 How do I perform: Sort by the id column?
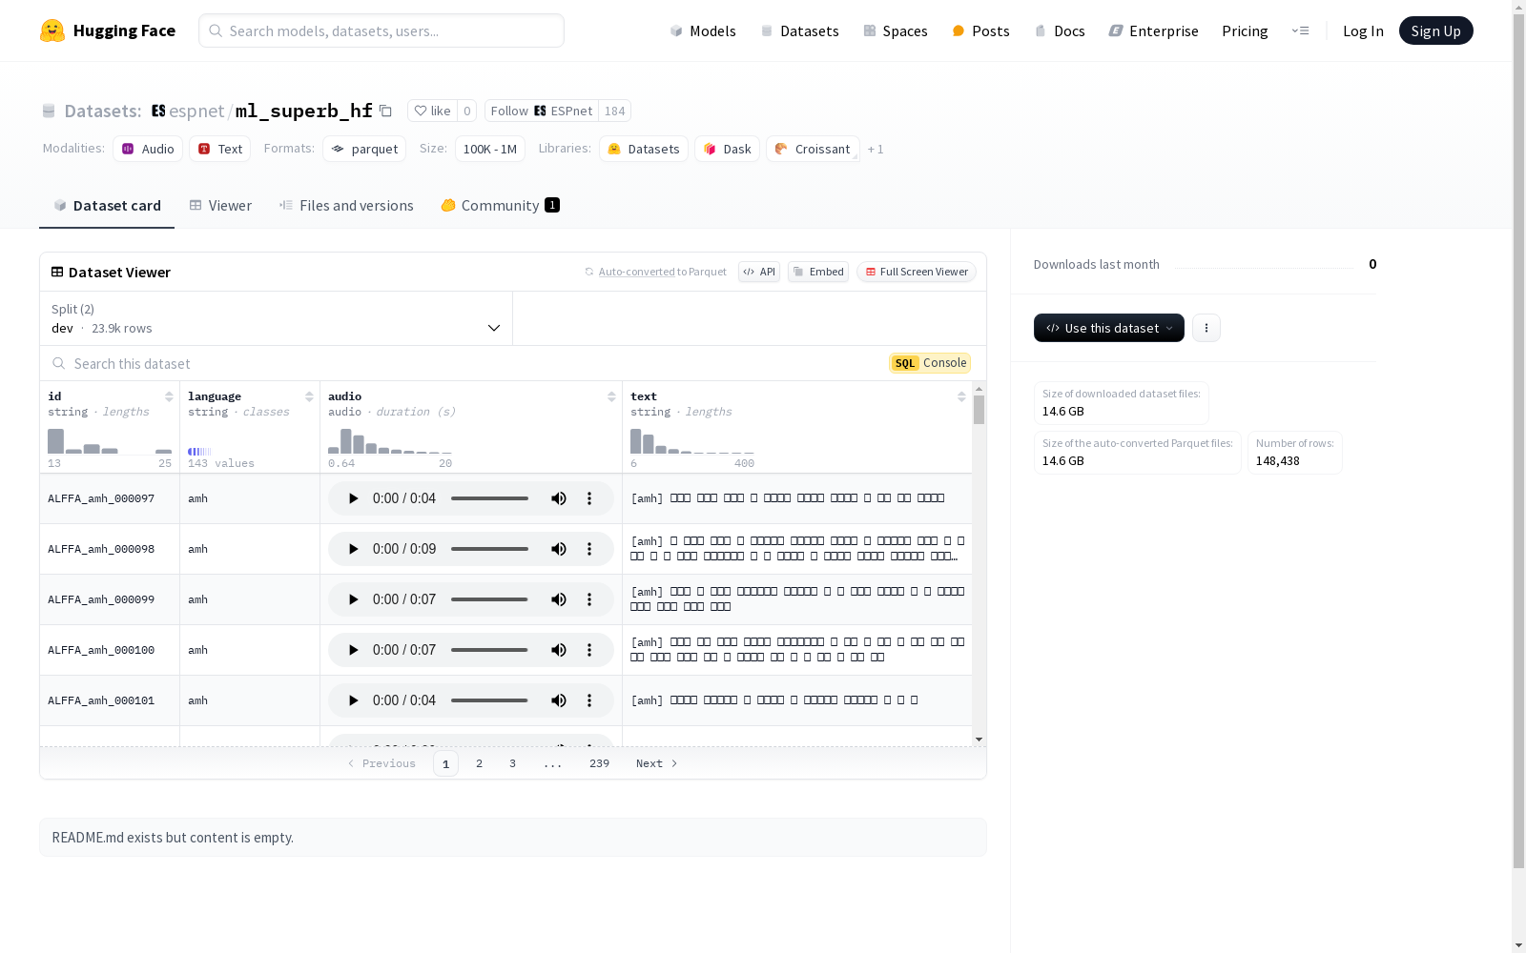(x=169, y=396)
